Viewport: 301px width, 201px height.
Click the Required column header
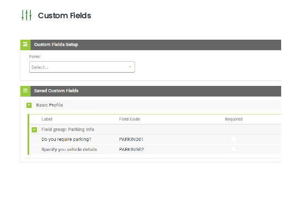(234, 119)
